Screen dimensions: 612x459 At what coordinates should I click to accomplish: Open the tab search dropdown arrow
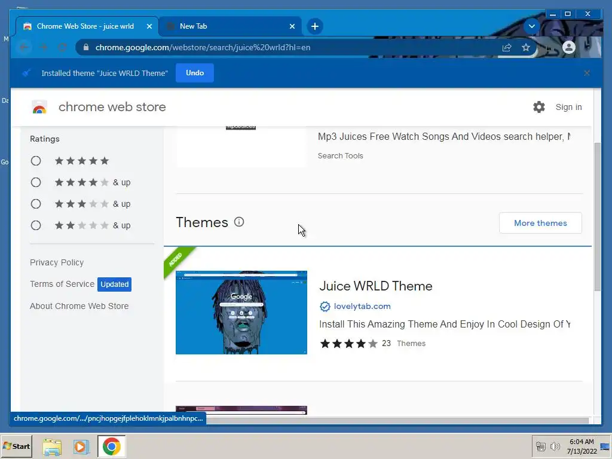(531, 26)
